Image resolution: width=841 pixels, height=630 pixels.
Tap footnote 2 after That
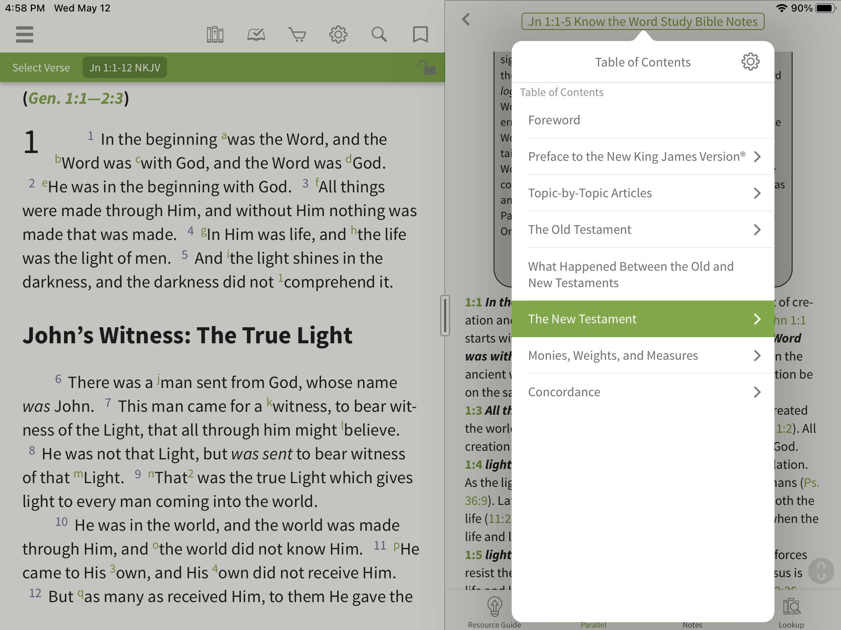pos(191,473)
